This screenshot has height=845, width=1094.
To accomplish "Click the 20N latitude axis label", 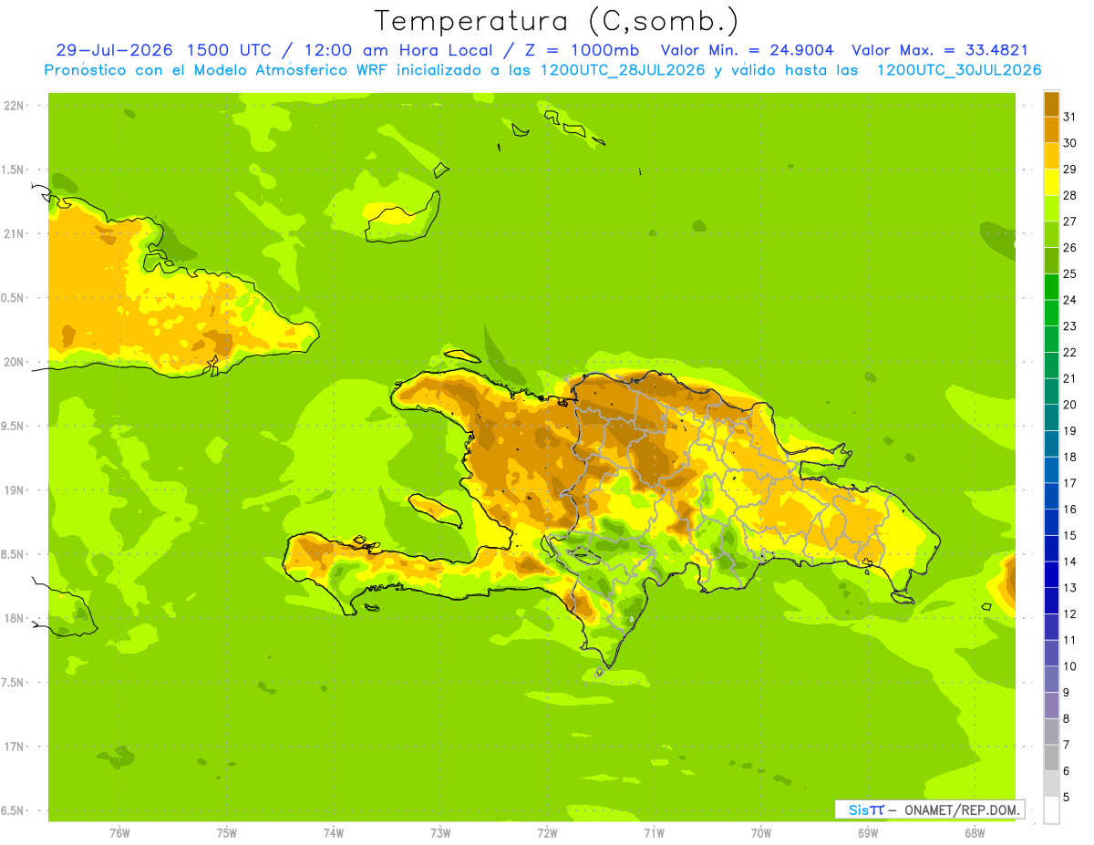I will pos(13,362).
